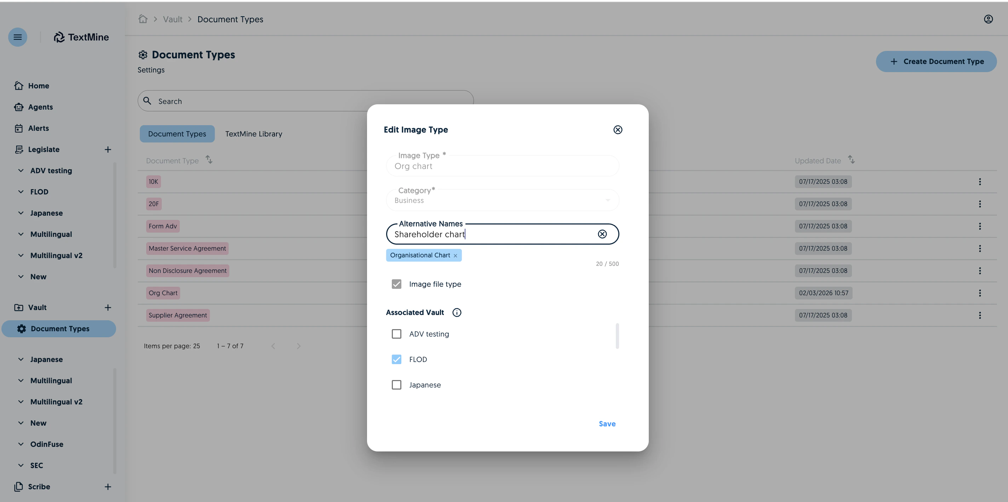
Task: Remove the Organisational Chart tag
Action: point(455,256)
